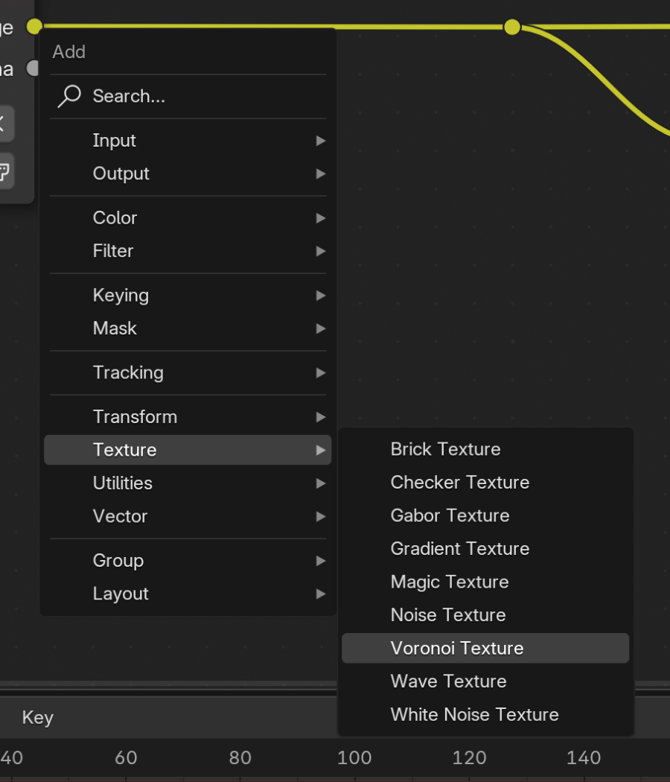The height and width of the screenshot is (782, 670).
Task: Add a Noise Texture node
Action: 485,615
